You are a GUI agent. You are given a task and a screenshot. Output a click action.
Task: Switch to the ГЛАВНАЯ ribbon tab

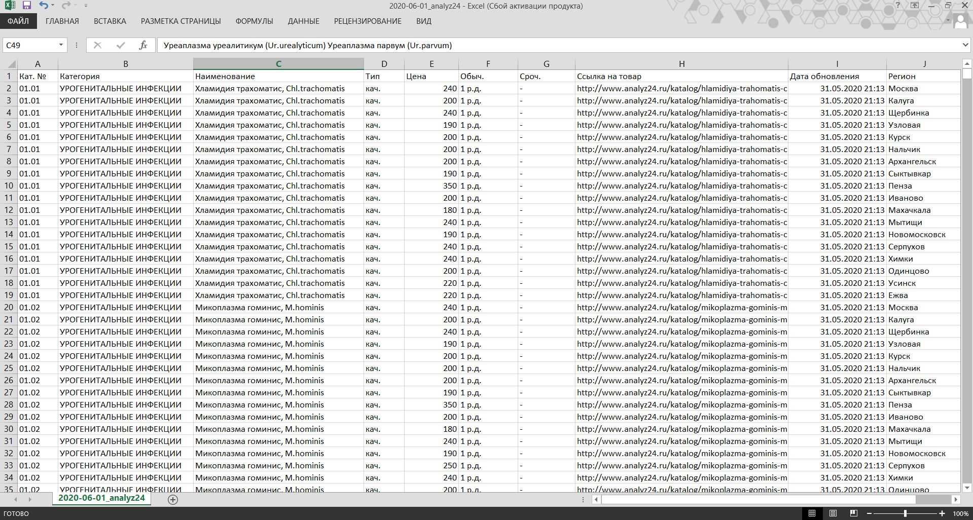point(62,21)
